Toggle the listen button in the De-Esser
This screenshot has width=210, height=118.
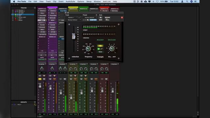coord(100,52)
